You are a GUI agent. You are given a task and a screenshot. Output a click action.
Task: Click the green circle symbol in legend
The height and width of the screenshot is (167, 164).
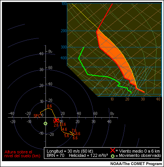click(x=113, y=156)
